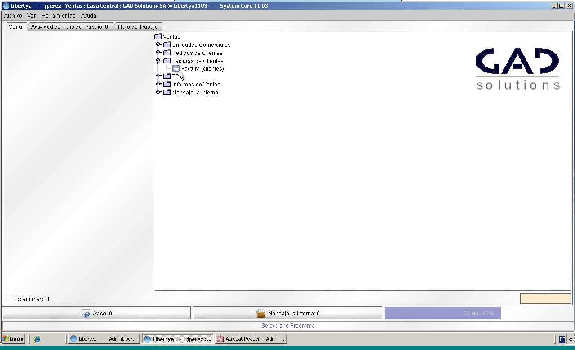575x350 pixels.
Task: Open the Ayuda menu
Action: point(89,15)
